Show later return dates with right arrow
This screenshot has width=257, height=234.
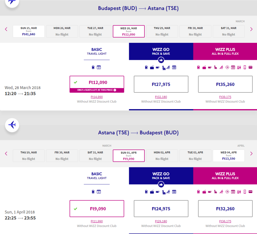[x=251, y=153]
